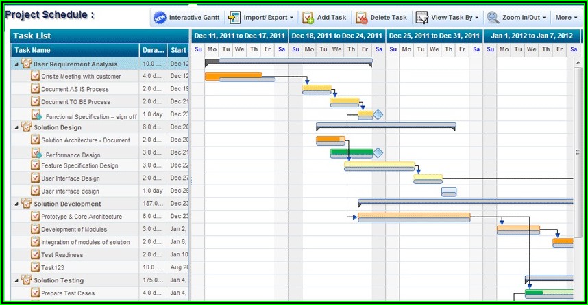
Task: Click the Integration of modules task icon
Action: coord(35,241)
